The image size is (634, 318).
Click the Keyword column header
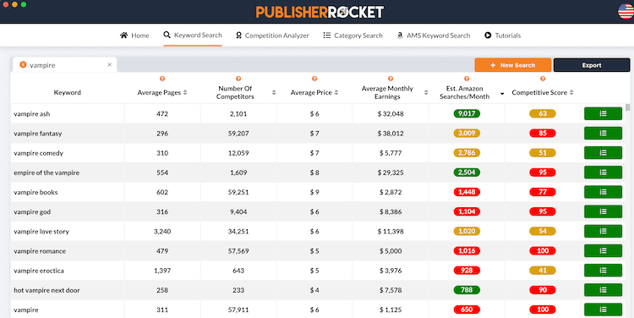(67, 92)
